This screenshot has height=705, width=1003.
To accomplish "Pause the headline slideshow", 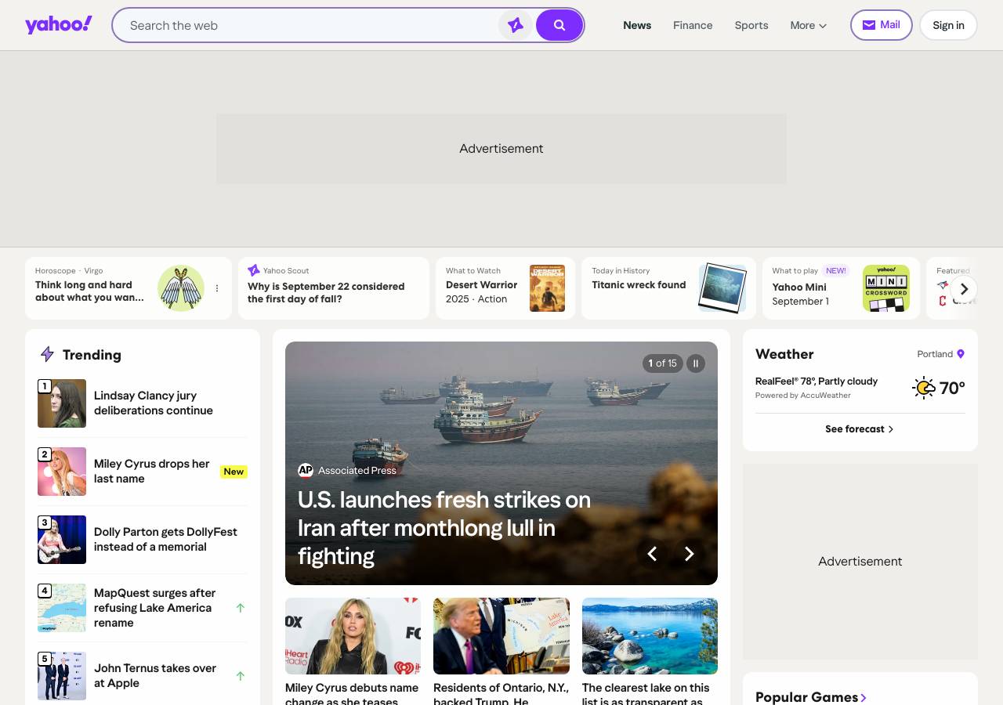I will (x=696, y=363).
